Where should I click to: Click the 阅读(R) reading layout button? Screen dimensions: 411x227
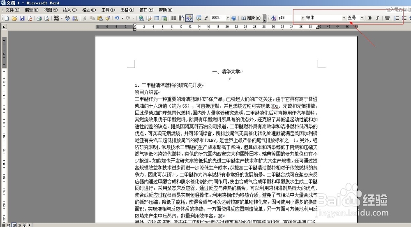click(251, 18)
